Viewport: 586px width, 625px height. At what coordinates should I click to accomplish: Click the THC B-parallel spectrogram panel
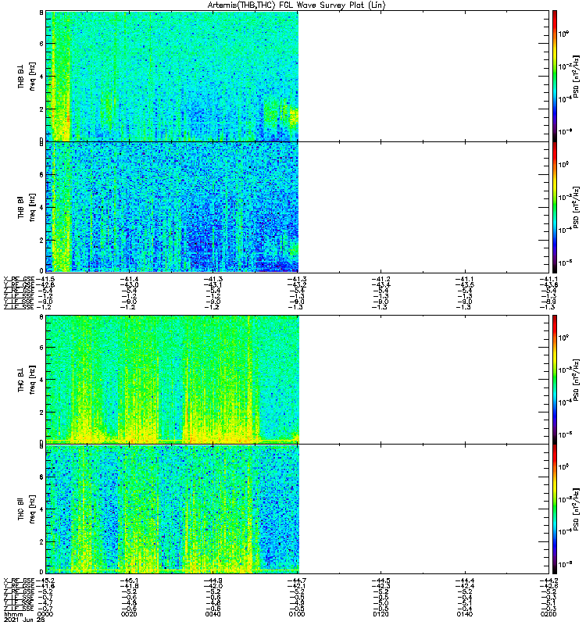coord(298,509)
